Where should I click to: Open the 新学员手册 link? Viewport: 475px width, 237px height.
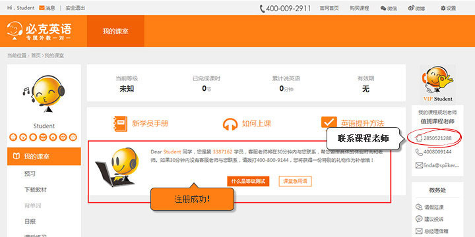click(x=150, y=123)
